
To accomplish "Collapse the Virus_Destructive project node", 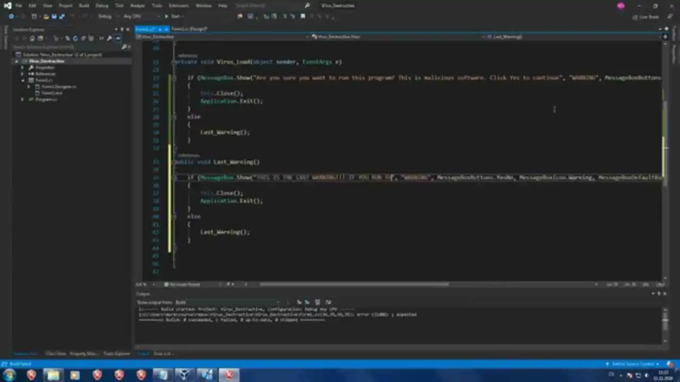I will 16,61.
